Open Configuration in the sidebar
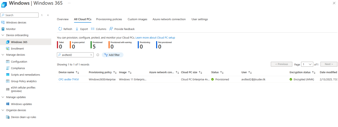The width and height of the screenshot is (338, 127). click(x=19, y=62)
